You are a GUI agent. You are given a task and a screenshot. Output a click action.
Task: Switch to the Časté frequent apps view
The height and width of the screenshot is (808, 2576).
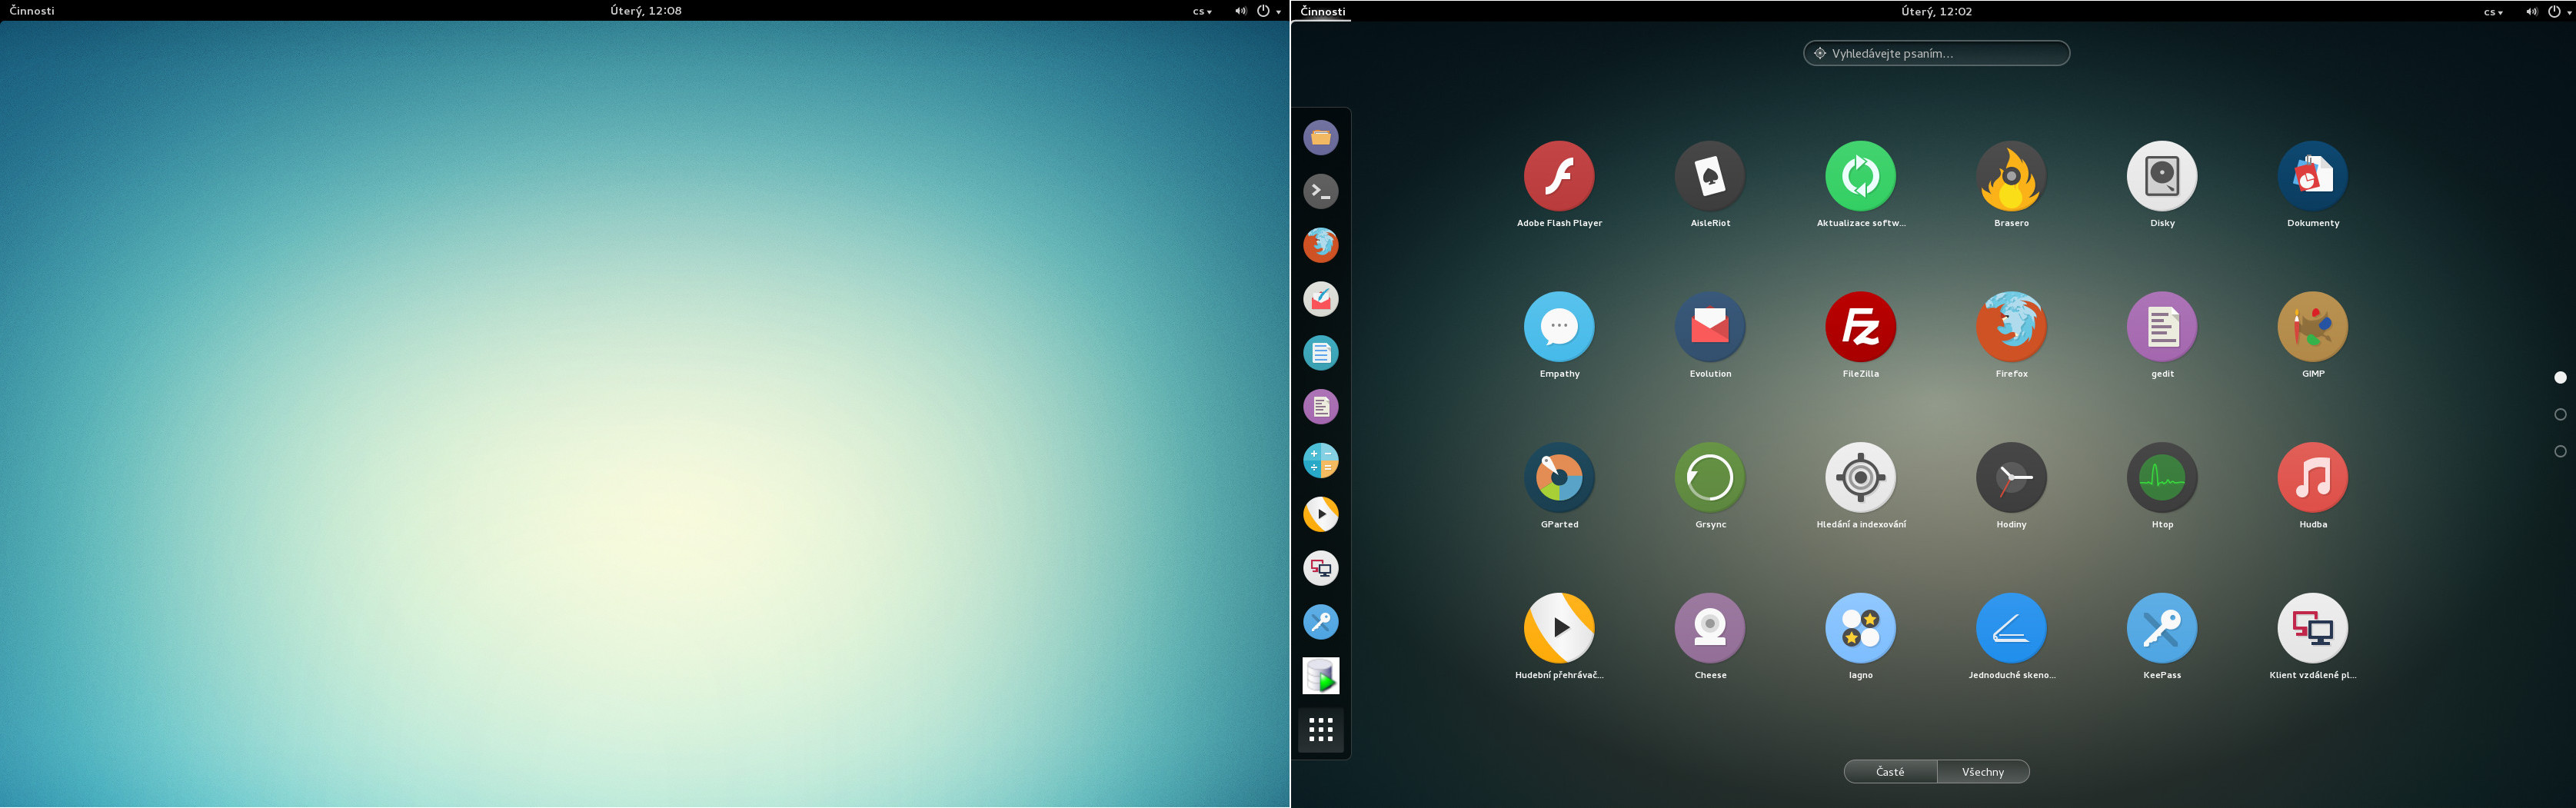pos(1890,772)
